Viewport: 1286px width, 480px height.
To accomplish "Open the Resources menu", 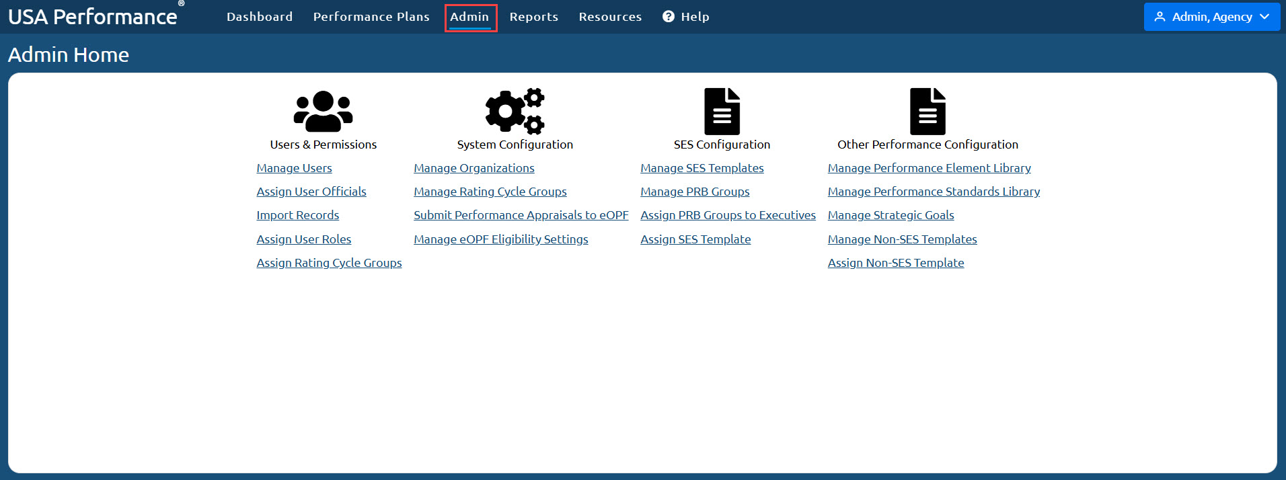I will pos(610,17).
